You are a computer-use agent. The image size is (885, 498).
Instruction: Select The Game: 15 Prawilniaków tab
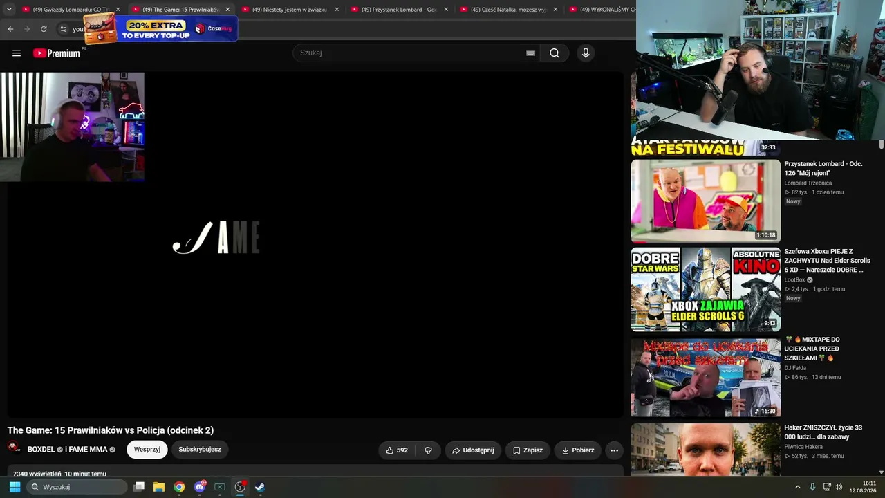click(x=181, y=10)
